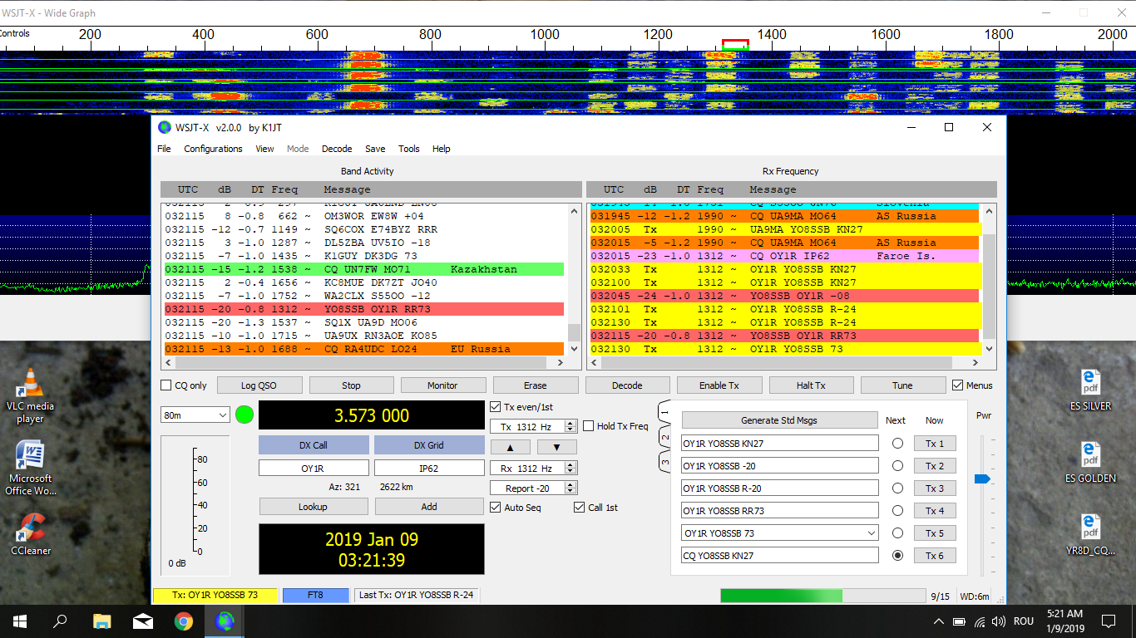Select Next radio button for Tx 5

point(897,533)
